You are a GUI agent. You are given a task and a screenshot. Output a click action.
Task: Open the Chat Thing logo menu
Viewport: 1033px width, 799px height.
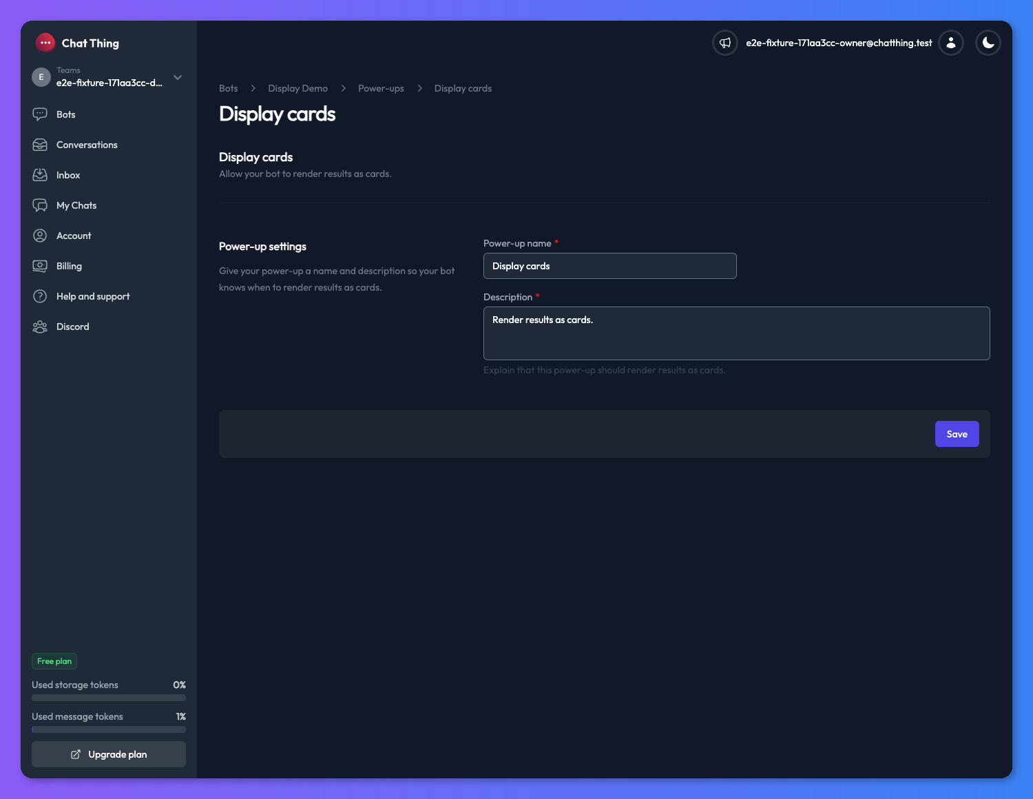click(45, 42)
